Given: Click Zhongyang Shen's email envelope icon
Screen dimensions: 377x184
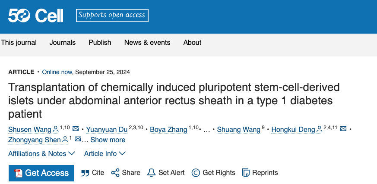Looking at the screenshot, I should click(x=78, y=140).
